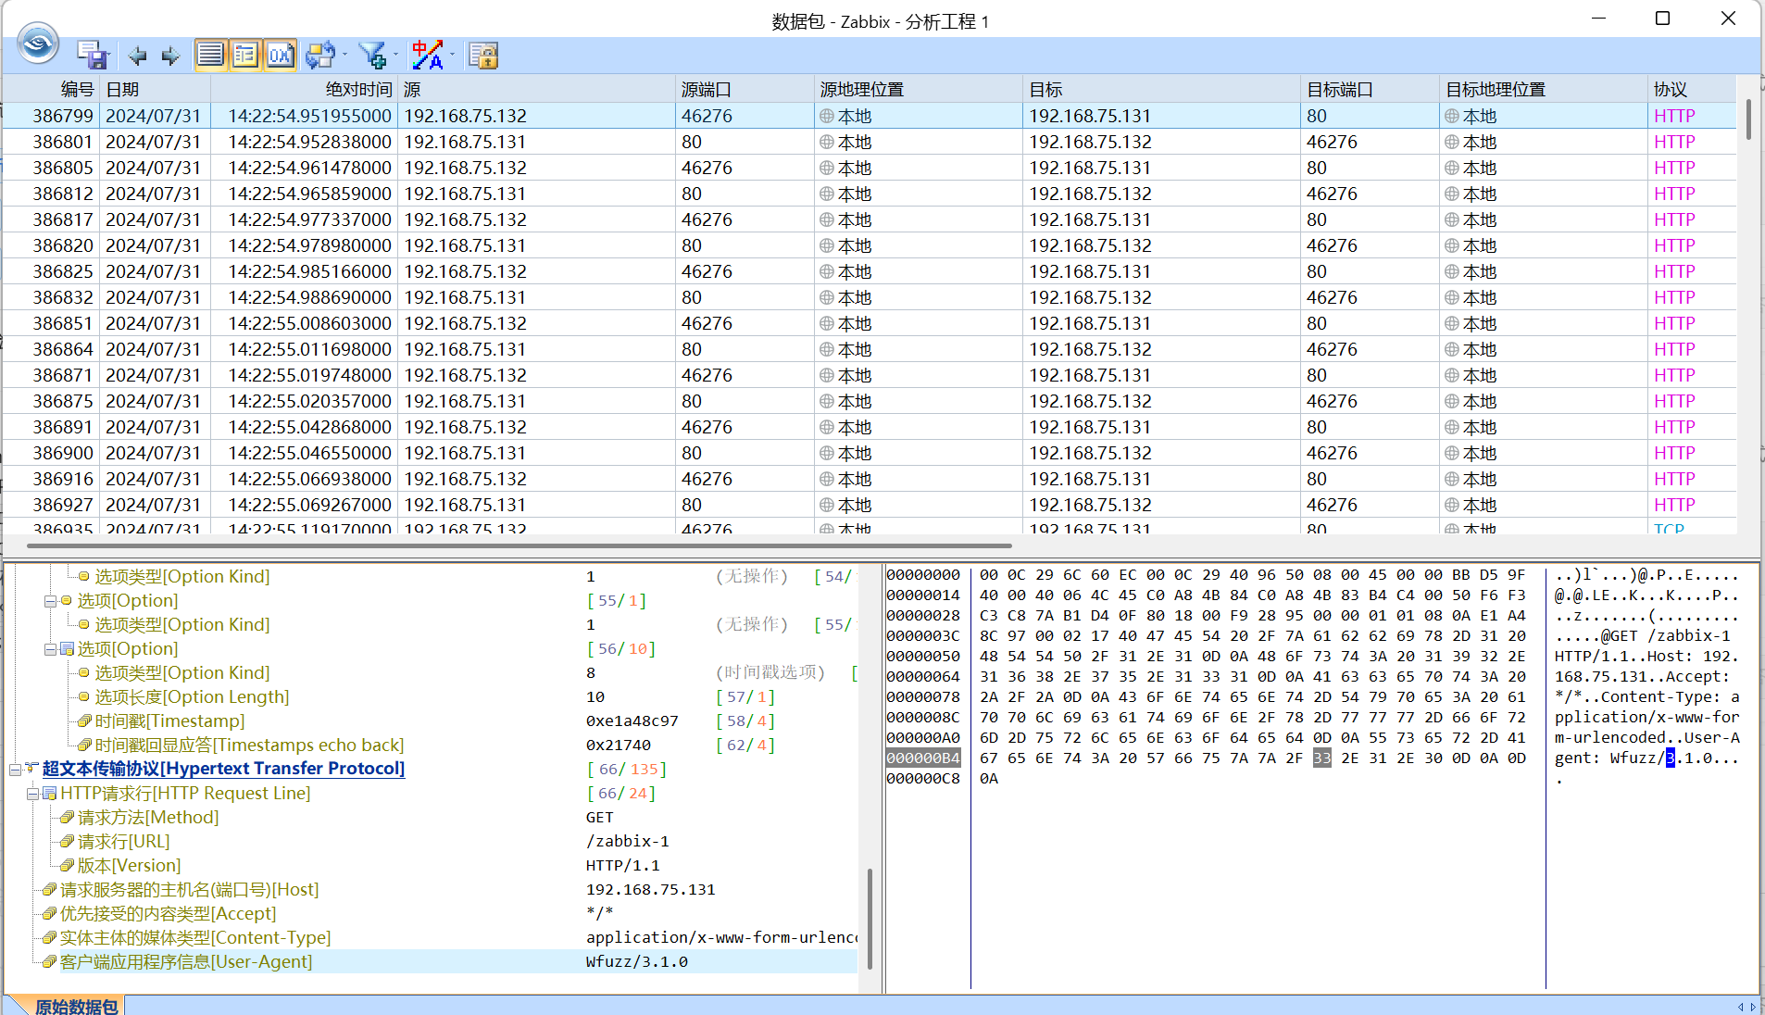Select the 优先接受的内容类型[Accept] field
Image resolution: width=1765 pixels, height=1015 pixels.
tap(168, 913)
